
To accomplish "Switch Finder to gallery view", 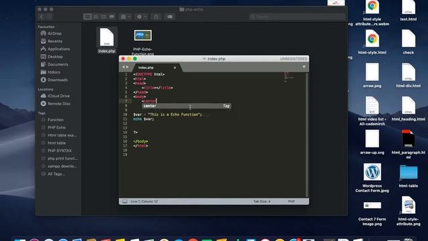I will (112, 17).
